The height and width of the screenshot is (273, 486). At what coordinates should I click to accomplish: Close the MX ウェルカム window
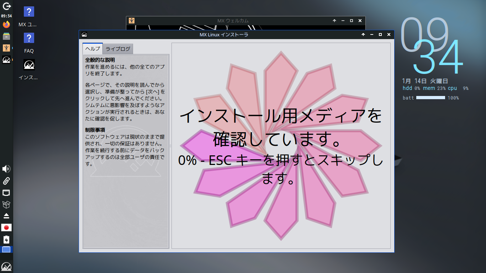coord(360,21)
